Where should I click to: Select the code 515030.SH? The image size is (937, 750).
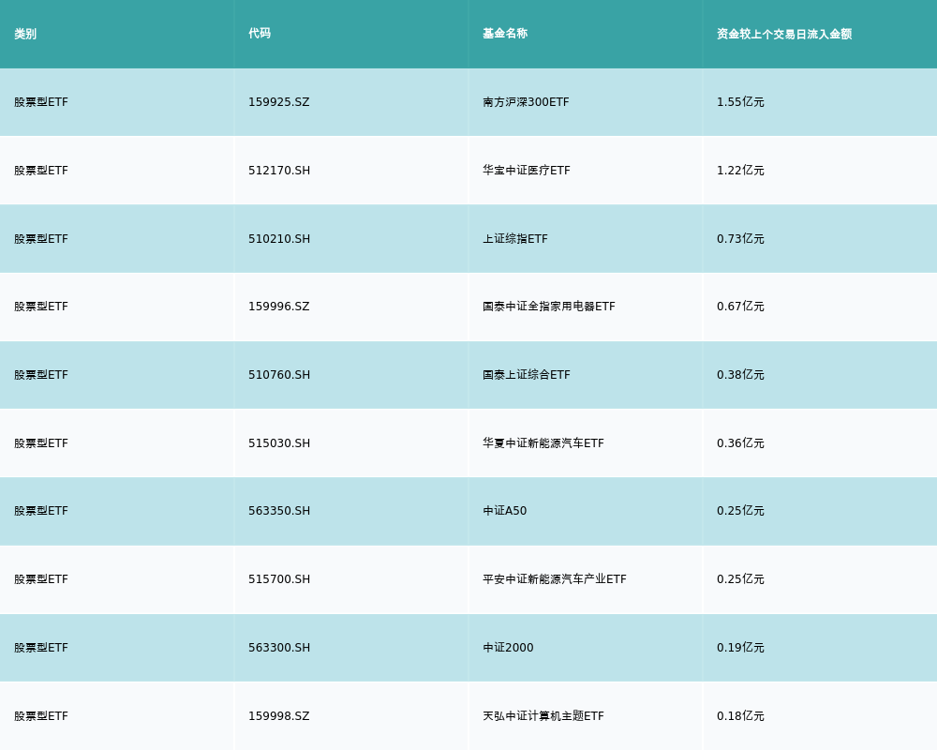point(279,443)
